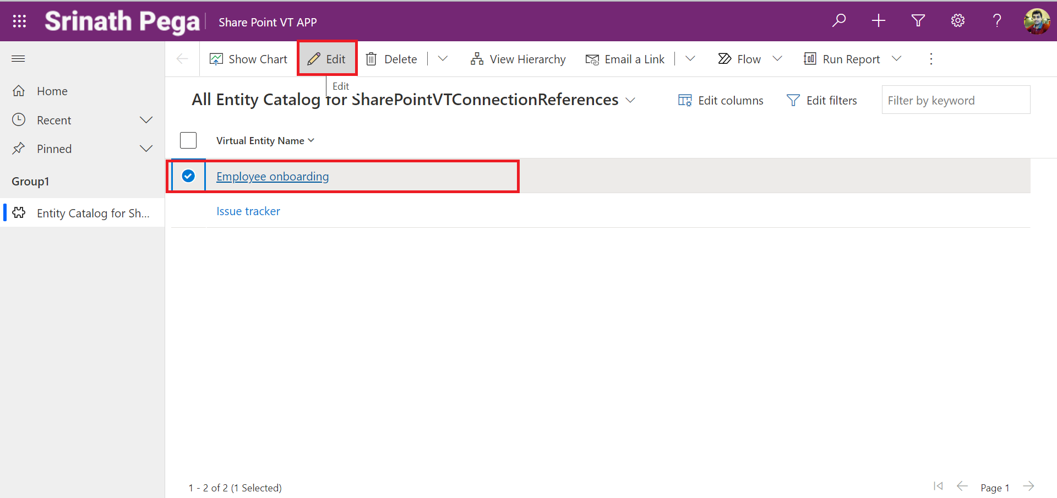Open the Issue tracker record link

point(248,211)
